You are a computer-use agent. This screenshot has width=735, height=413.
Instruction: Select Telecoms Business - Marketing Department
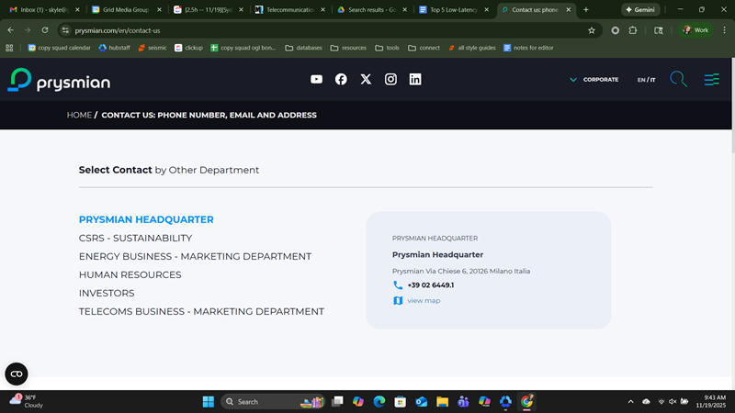tap(201, 312)
